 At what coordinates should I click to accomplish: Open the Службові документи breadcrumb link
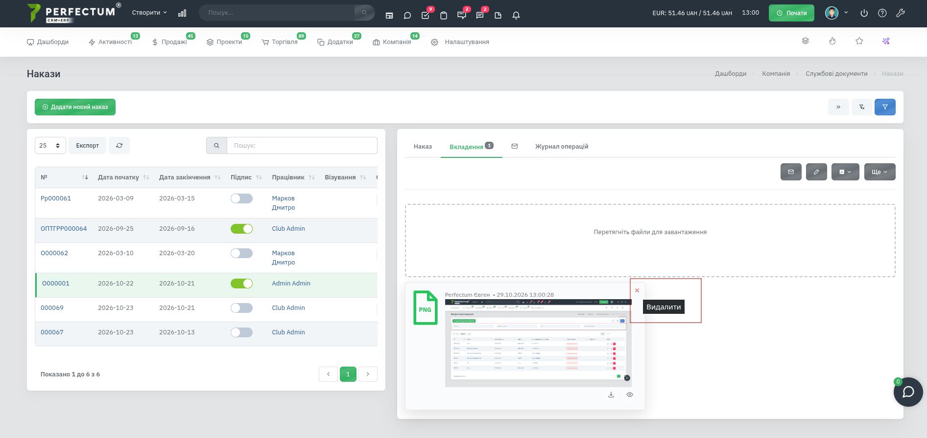tap(836, 74)
